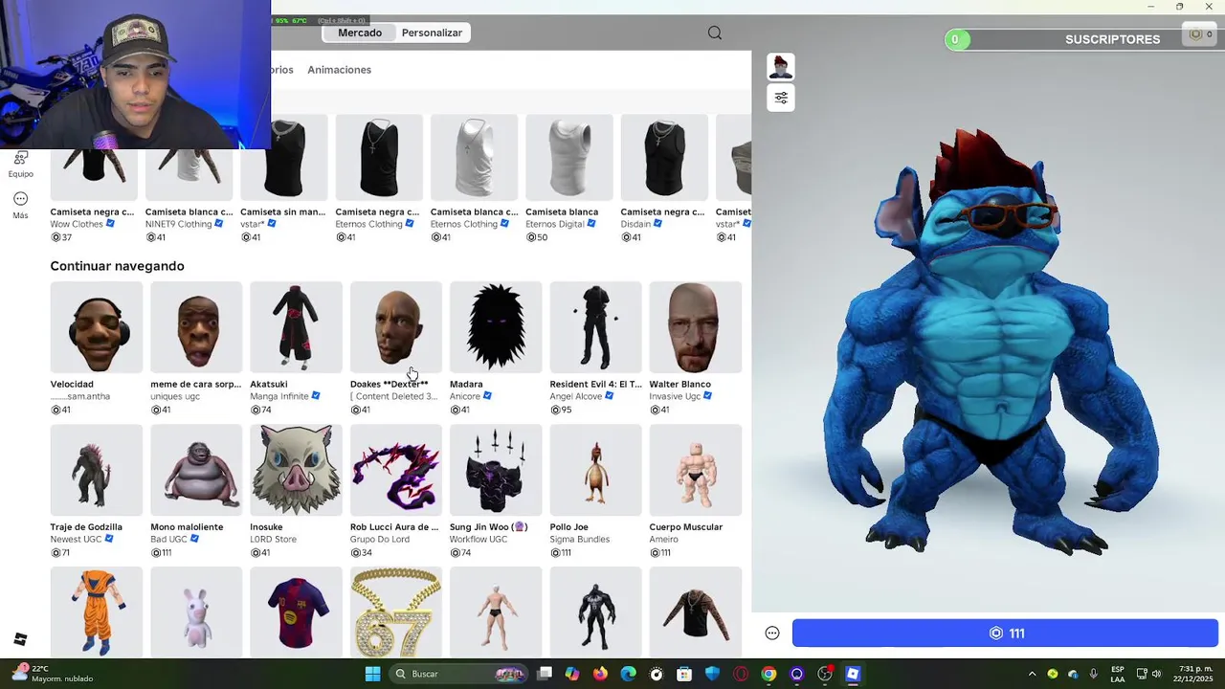1225x689 pixels.
Task: Open Google Chrome from the taskbar
Action: coord(768,674)
